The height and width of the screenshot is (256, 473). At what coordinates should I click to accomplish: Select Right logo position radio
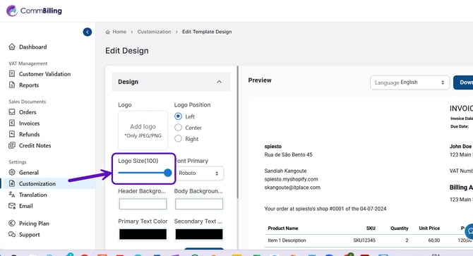pyautogui.click(x=179, y=138)
